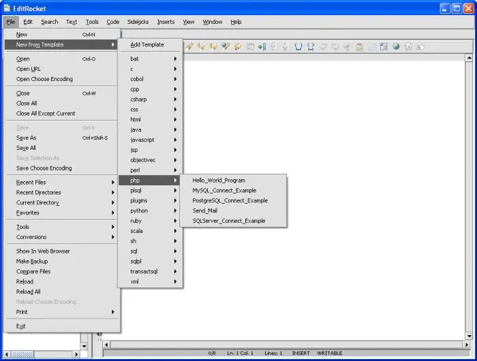The width and height of the screenshot is (477, 361).
Task: Select Compare Files menu item
Action: [62, 271]
